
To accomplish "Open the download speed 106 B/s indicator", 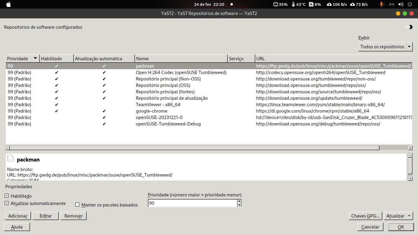I will tap(337, 4).
